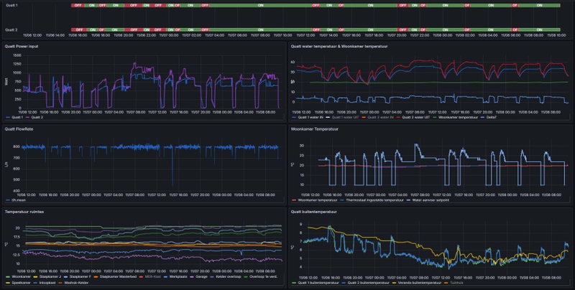
Task: Select the DeltaT legend label
Action: pos(491,117)
